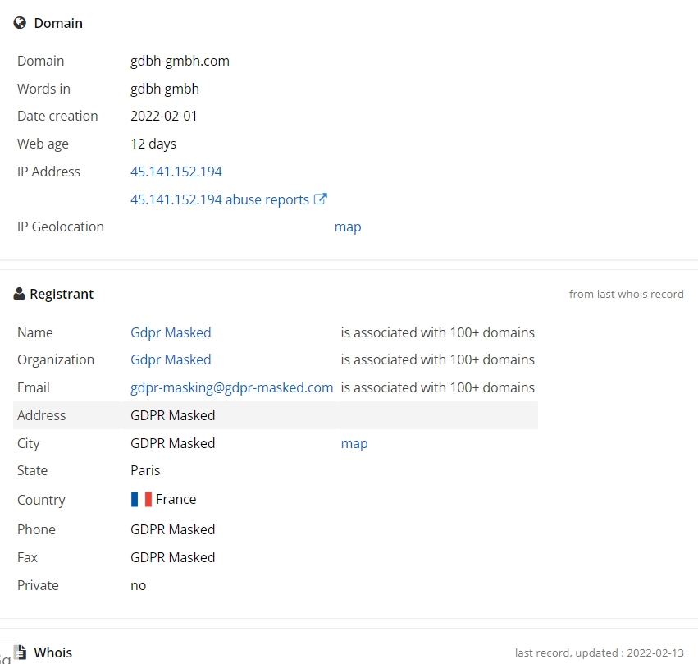Click 'from last whois record' note
This screenshot has height=664, width=698.
click(626, 294)
